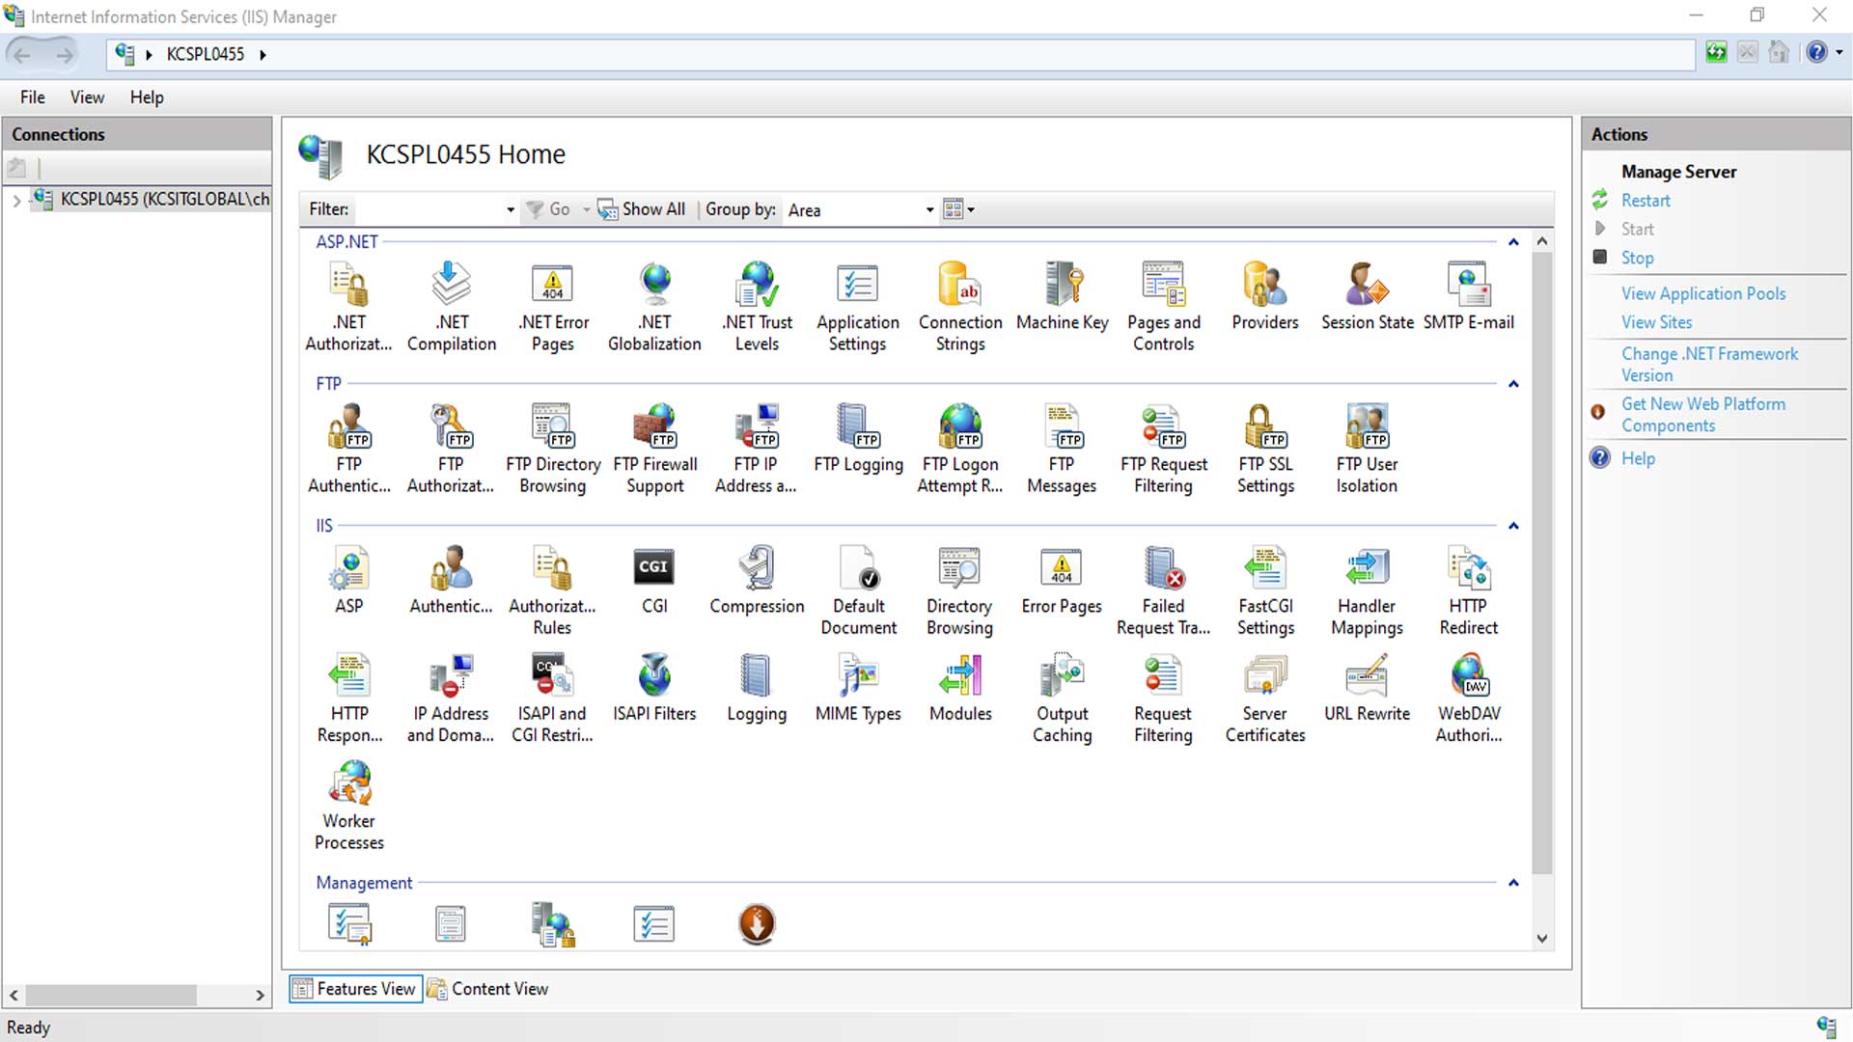The height and width of the screenshot is (1042, 1853).
Task: Open .NET Compilation feature
Action: (451, 307)
